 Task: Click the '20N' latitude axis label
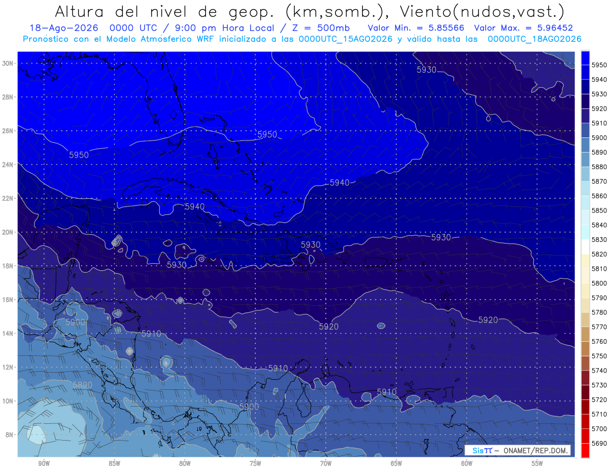click(x=7, y=232)
